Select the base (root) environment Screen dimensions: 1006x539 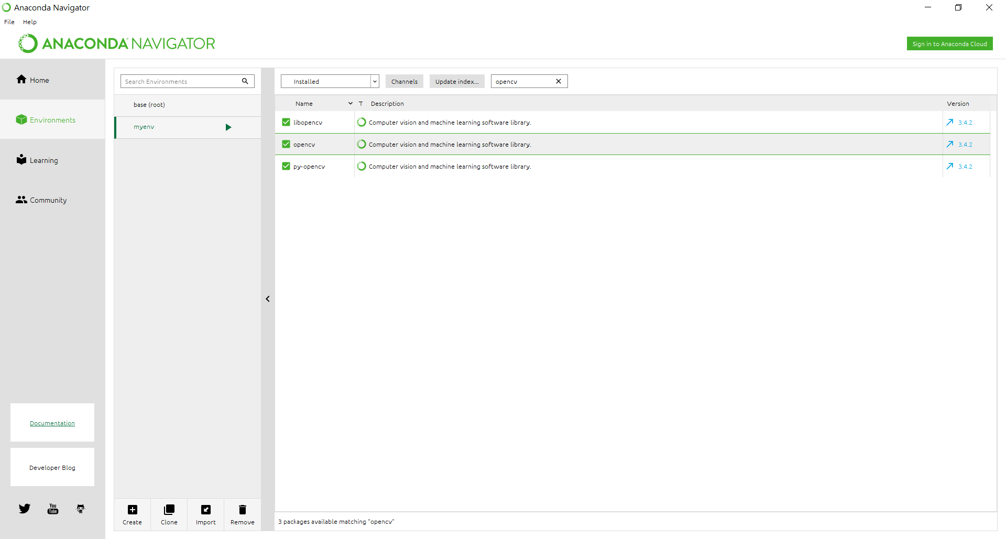[188, 105]
